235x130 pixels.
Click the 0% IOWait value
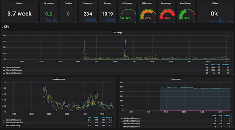[215, 14]
